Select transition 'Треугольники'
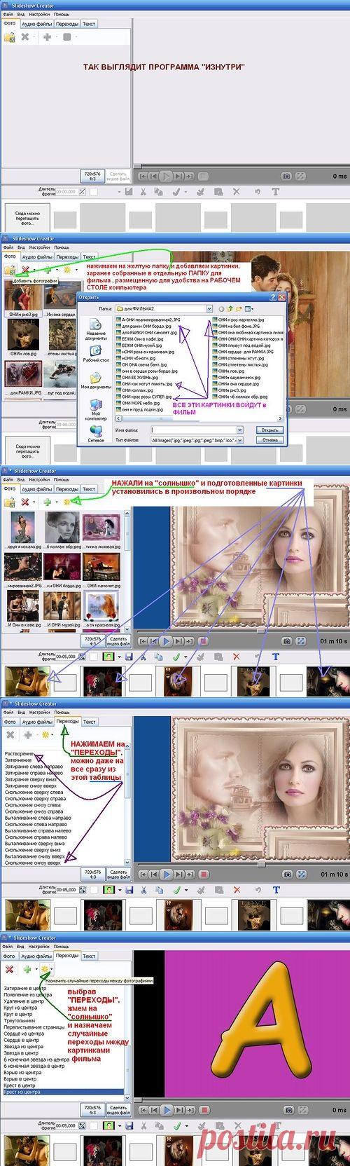Image resolution: width=350 pixels, height=1166 pixels. [19, 1021]
